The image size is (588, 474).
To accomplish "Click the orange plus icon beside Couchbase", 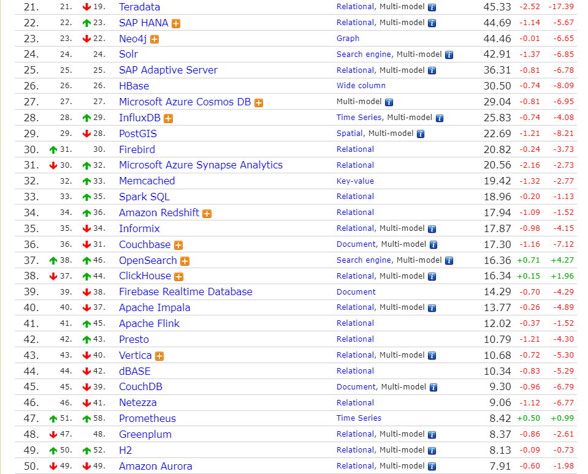I will pos(178,245).
